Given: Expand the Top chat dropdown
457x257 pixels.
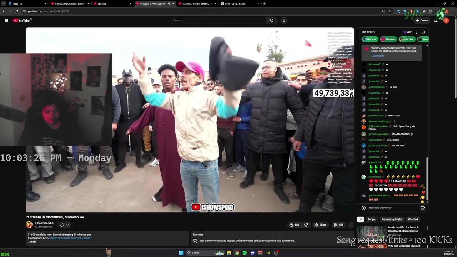Looking at the screenshot, I should (368, 32).
